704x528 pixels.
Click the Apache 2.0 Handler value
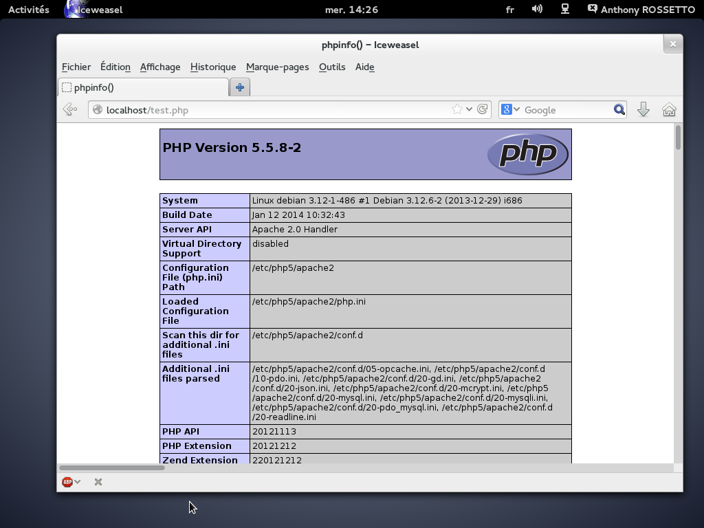[294, 229]
